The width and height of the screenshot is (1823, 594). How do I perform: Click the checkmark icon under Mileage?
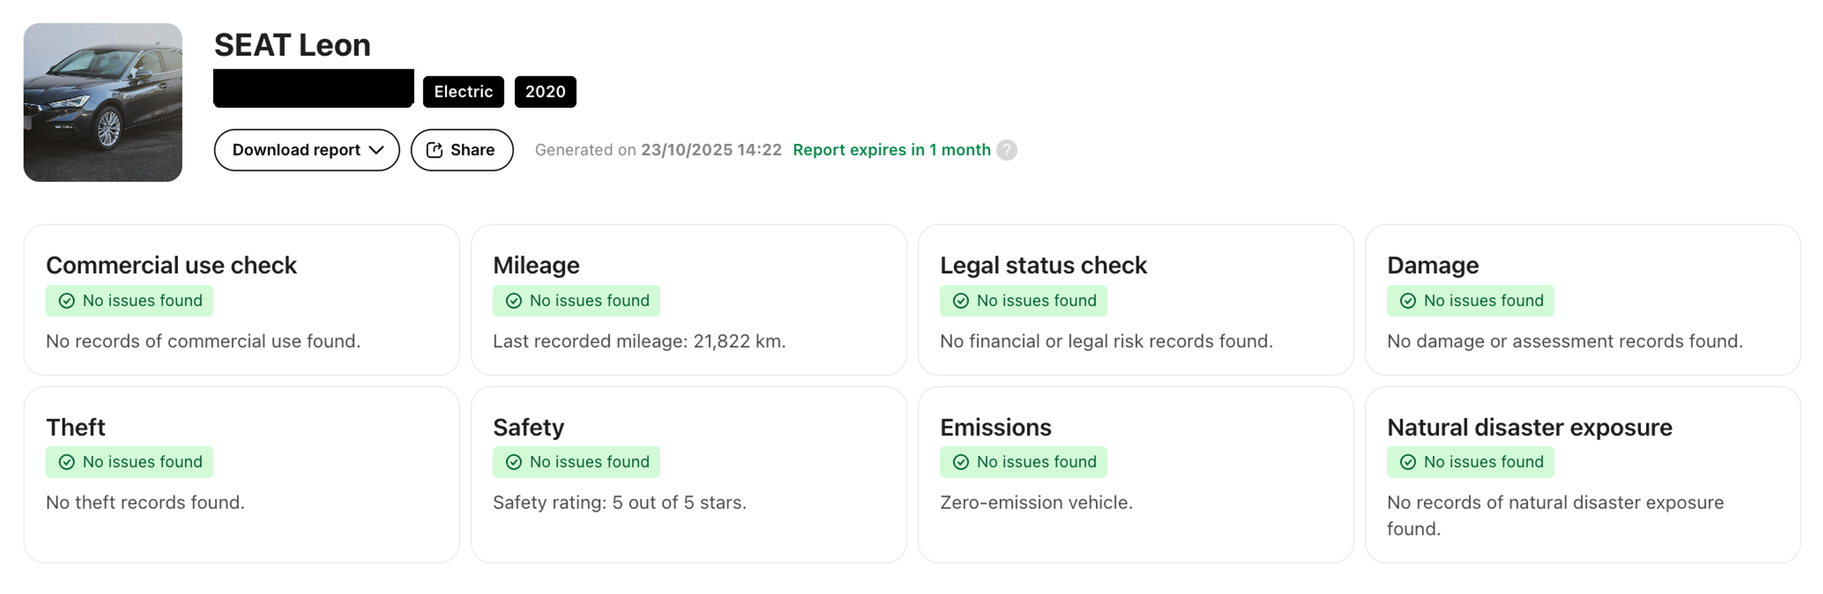point(514,301)
